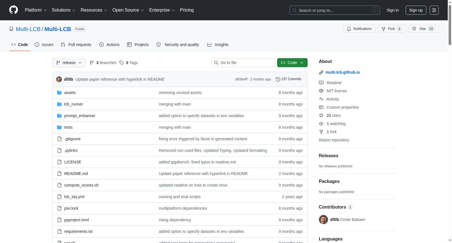Click the book icon next to Readme
Image resolution: width=452 pixels, height=243 pixels.
coord(321,83)
